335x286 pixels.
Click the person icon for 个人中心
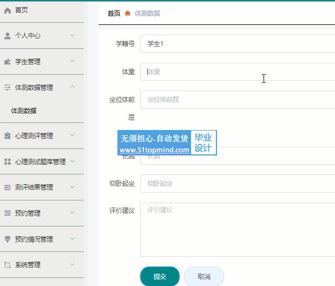[8, 36]
